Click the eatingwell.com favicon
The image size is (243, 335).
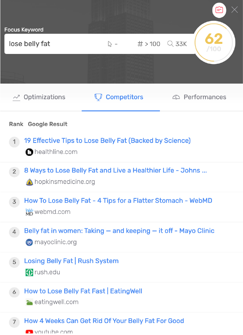pyautogui.click(x=29, y=302)
